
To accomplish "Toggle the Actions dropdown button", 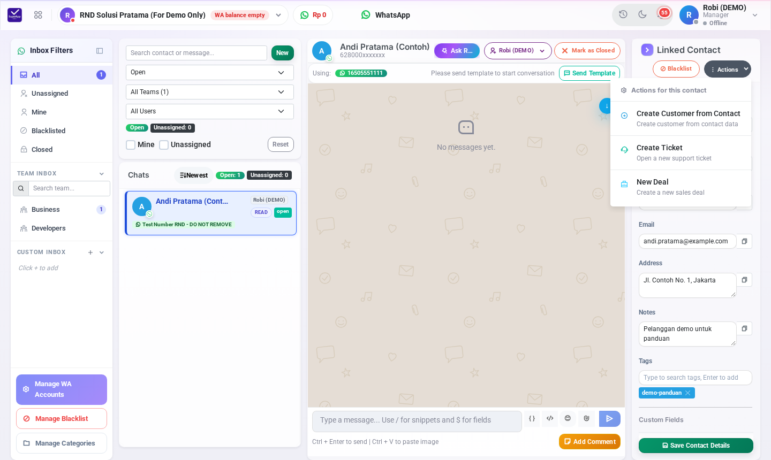I will tap(728, 70).
